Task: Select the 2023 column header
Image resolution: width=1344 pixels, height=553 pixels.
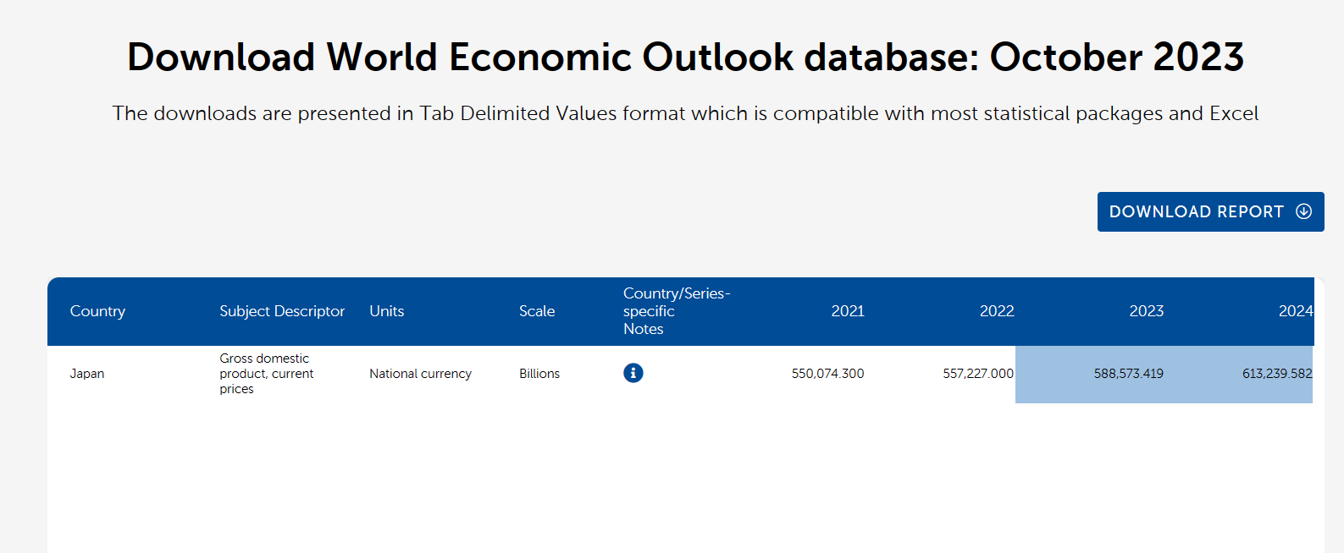Action: pos(1146,311)
